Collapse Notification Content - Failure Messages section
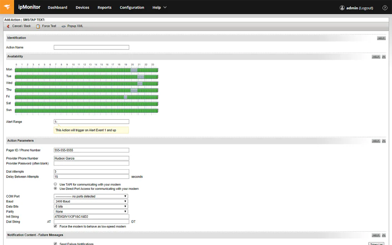Image resolution: width=392 pixels, height=245 pixels. pyautogui.click(x=384, y=235)
